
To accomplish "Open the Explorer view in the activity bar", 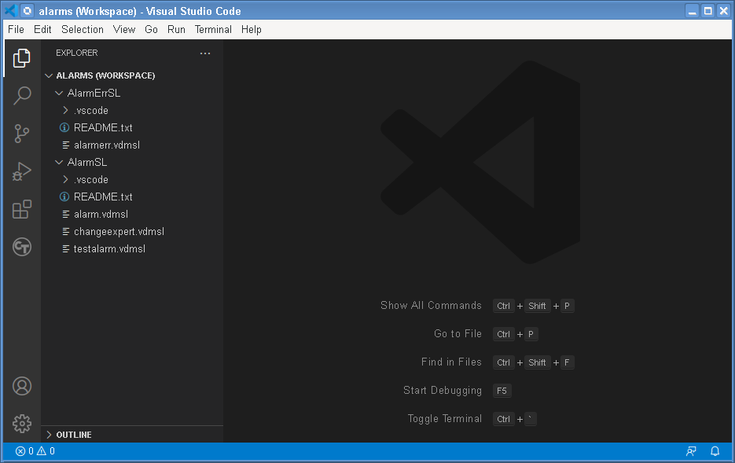I will pos(21,57).
